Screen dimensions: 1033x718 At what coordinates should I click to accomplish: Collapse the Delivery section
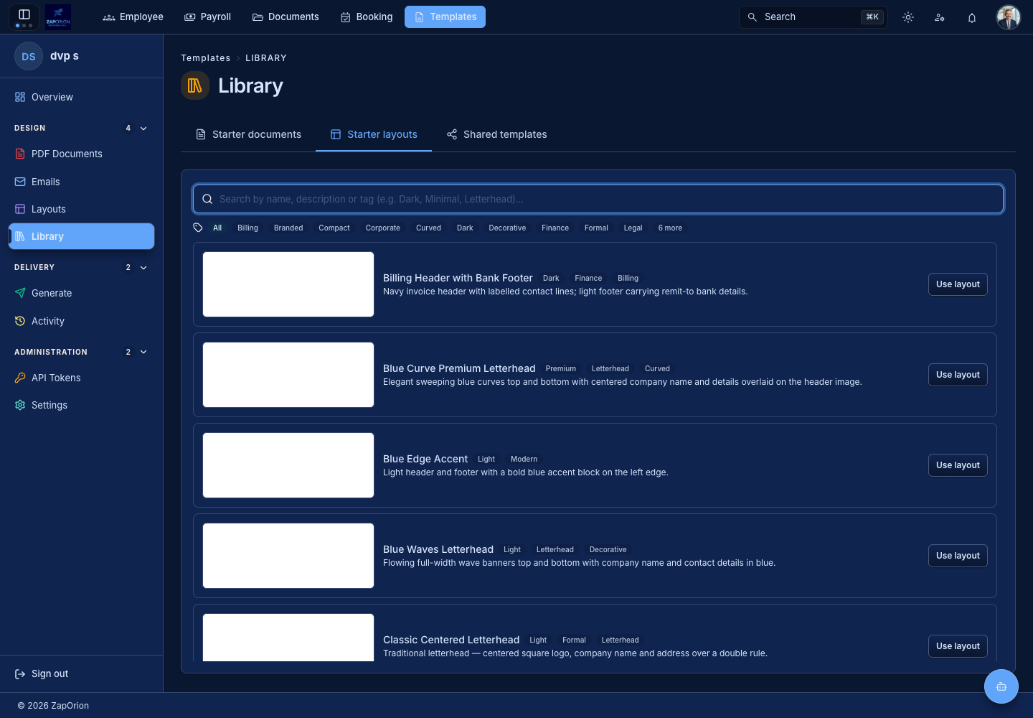(143, 267)
